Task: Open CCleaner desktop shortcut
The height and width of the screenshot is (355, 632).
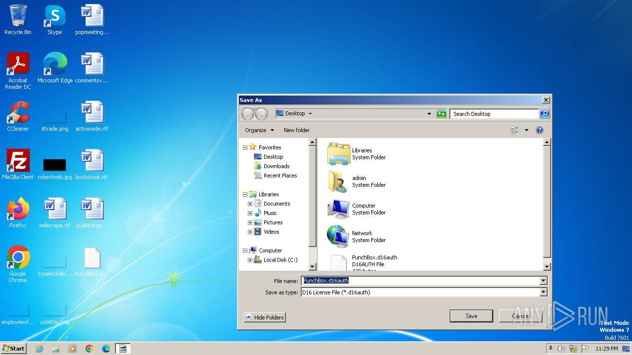Action: click(18, 116)
